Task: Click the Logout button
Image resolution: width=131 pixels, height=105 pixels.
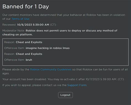Action: coord(65,95)
